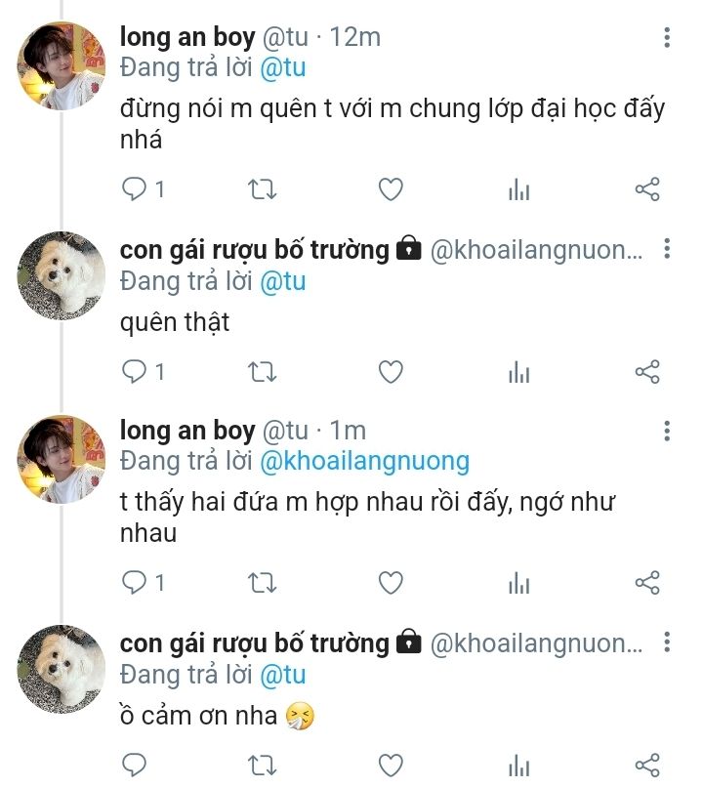Viewport: 703px width, 787px height.
Task: Like the "quên thật" tweet
Action: (391, 372)
